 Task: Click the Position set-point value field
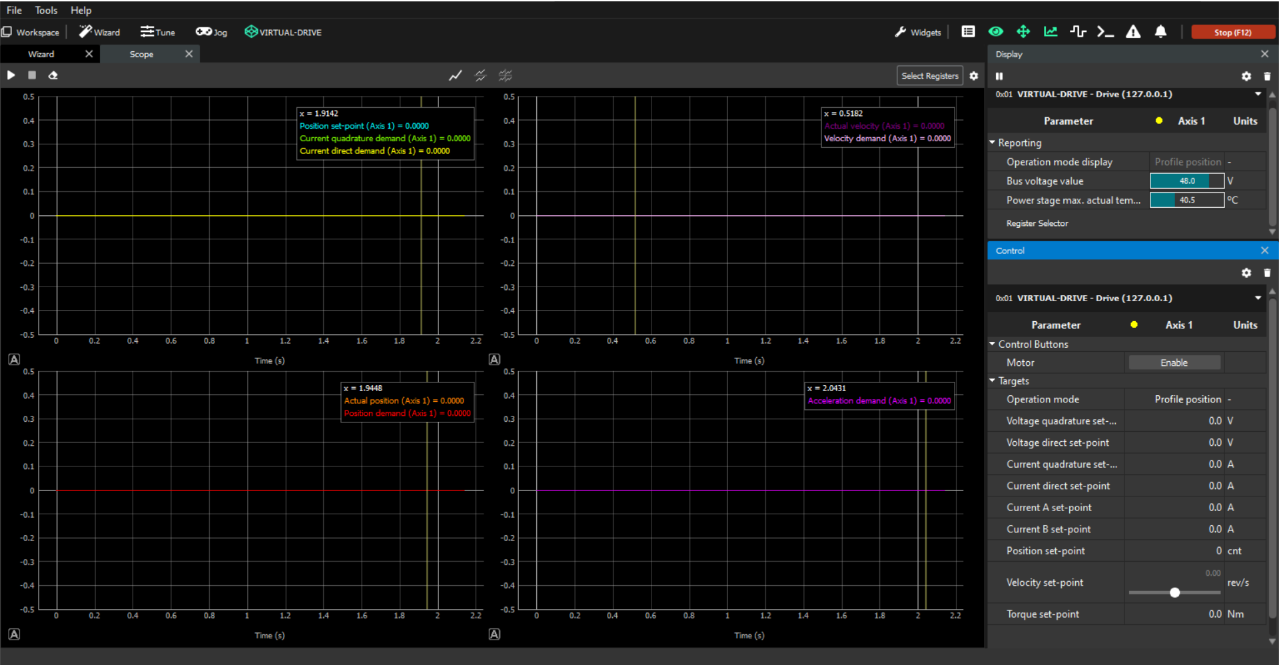(1174, 551)
